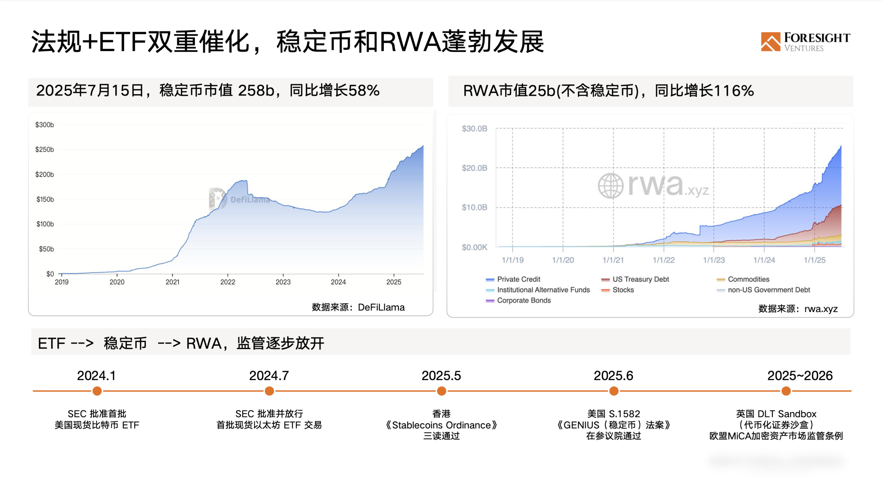Click the 2025.5 date label
The height and width of the screenshot is (494, 882).
click(441, 375)
